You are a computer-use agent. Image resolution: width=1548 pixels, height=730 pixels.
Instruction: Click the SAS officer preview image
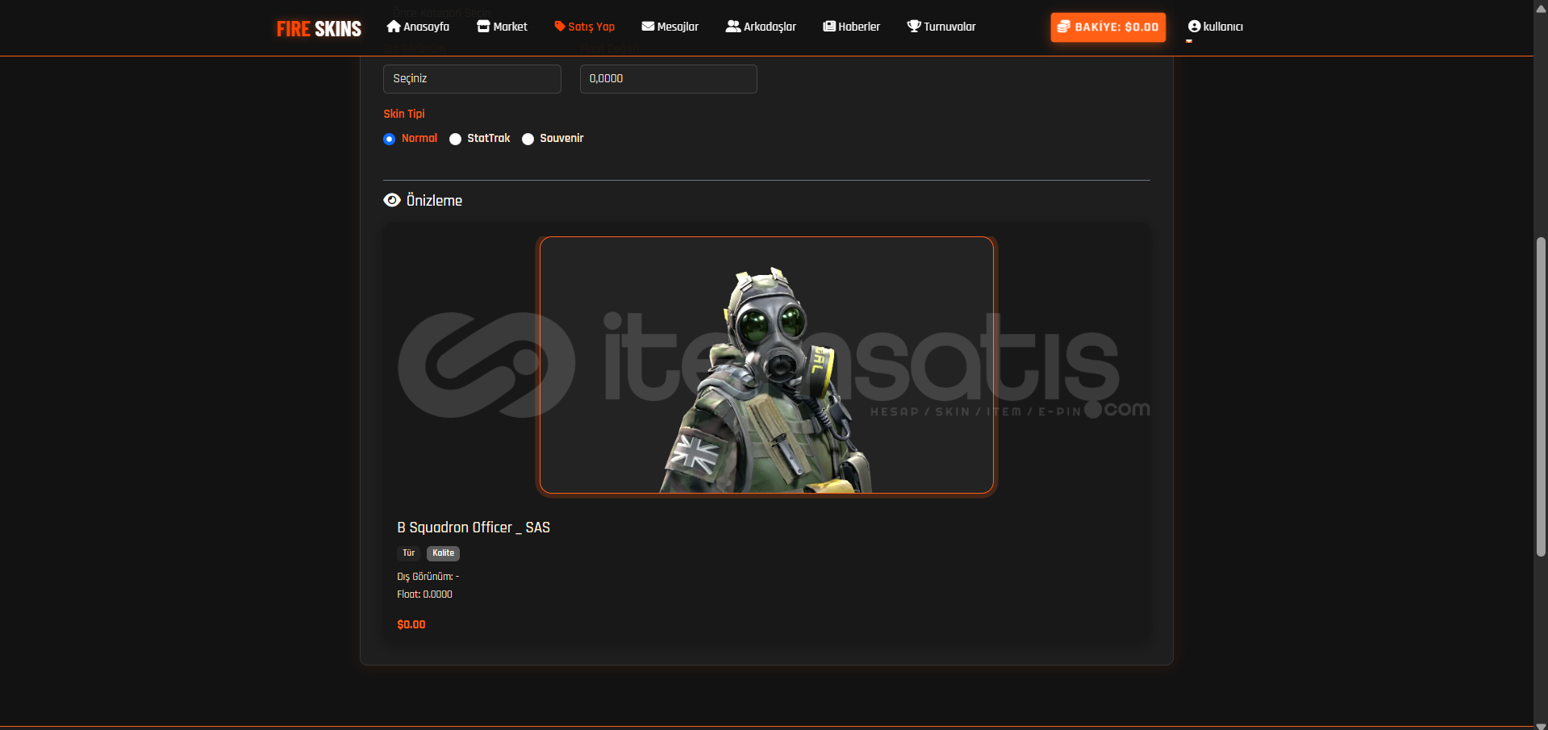tap(766, 365)
